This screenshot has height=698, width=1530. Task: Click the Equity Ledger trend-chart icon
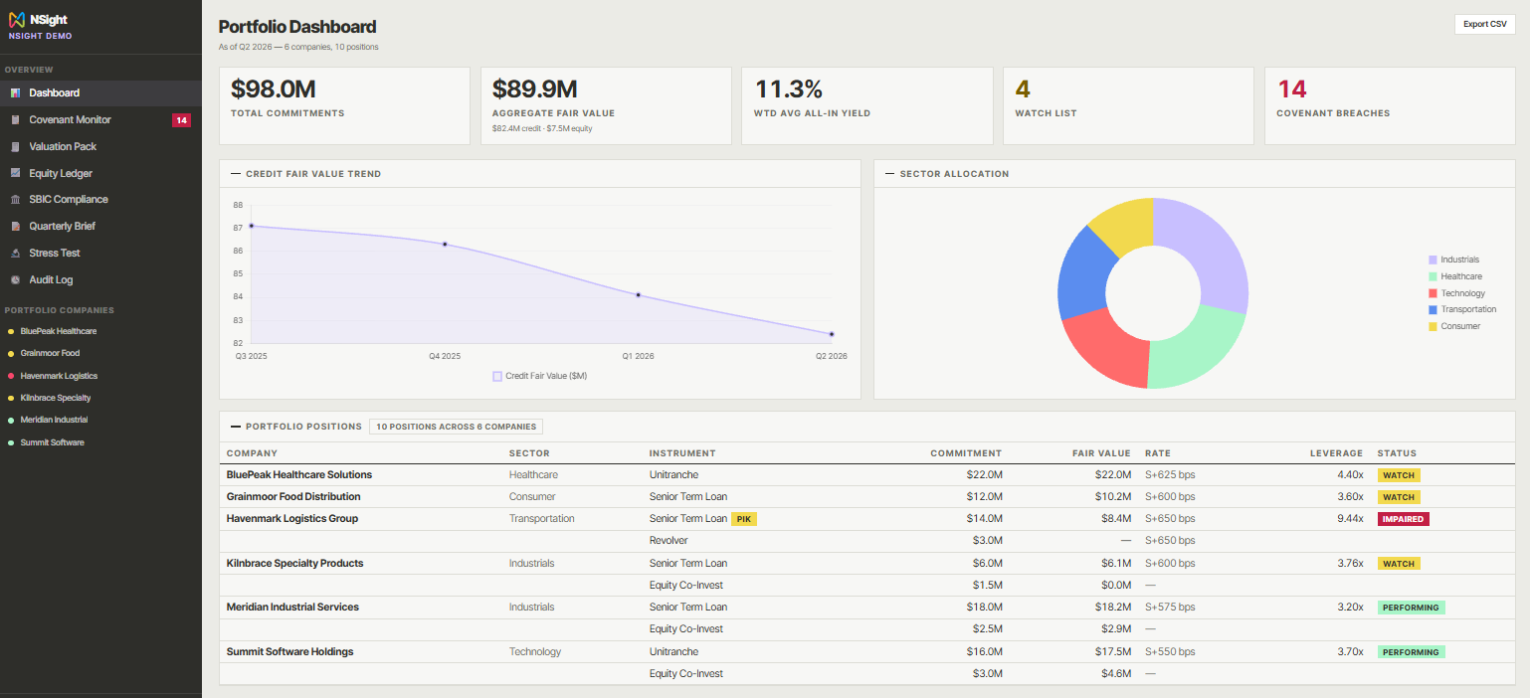tap(15, 173)
